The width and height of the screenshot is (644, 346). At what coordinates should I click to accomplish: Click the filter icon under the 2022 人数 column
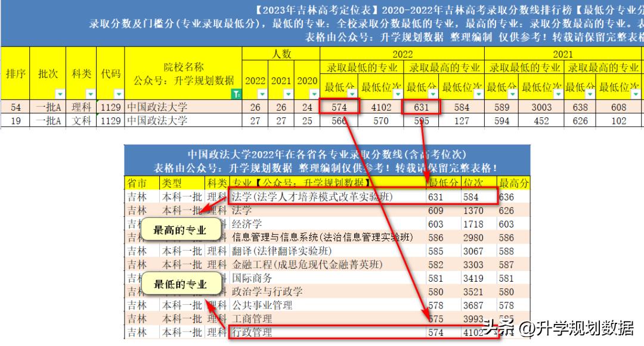(261, 93)
